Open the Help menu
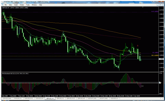165x101 pixels. pos(40,5)
